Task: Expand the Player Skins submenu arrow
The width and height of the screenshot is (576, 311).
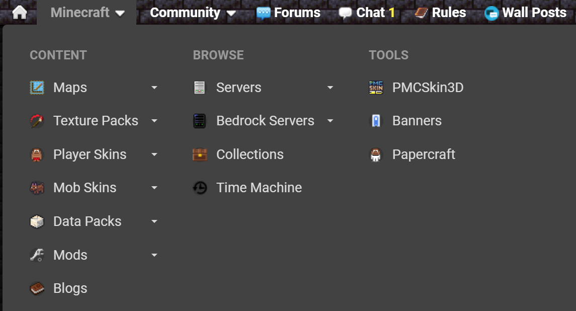Action: tap(154, 154)
